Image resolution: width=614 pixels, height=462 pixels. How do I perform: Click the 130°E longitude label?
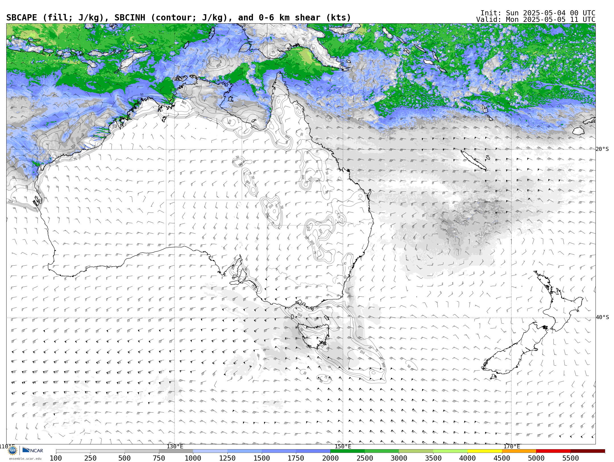(x=175, y=446)
